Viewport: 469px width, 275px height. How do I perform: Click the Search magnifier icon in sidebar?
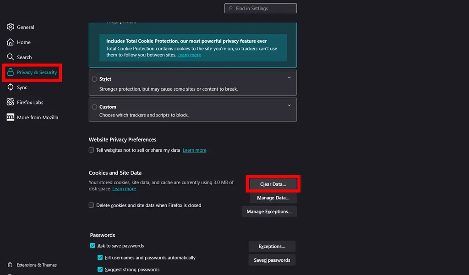[x=11, y=57]
